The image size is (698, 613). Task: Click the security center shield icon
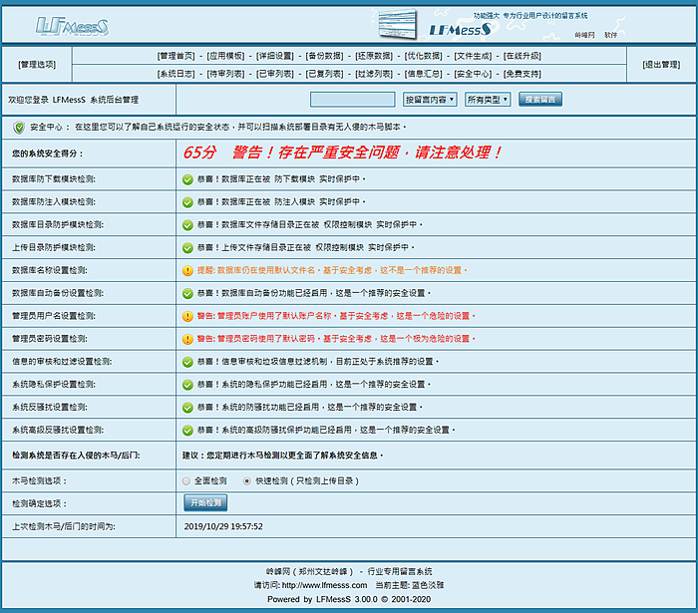pos(19,128)
